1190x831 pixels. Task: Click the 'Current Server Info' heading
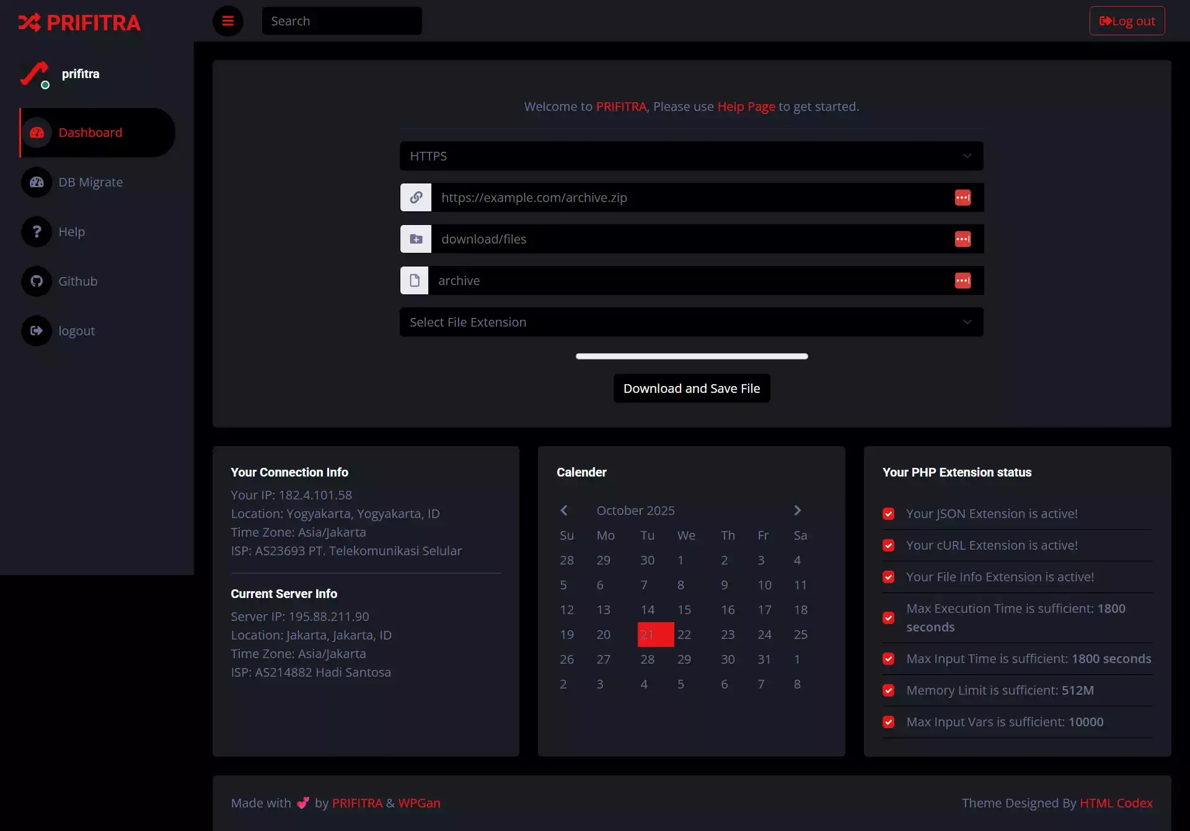pyautogui.click(x=284, y=594)
